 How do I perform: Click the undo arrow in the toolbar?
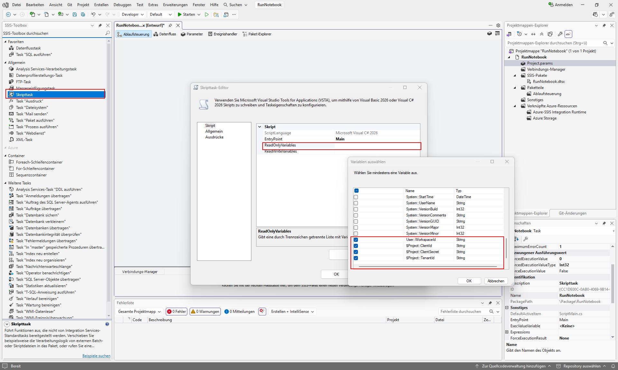93,14
